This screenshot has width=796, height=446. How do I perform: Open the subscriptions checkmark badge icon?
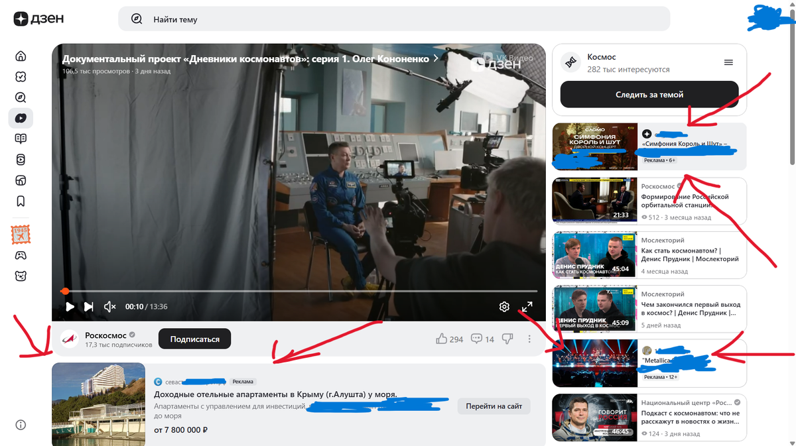pyautogui.click(x=21, y=77)
